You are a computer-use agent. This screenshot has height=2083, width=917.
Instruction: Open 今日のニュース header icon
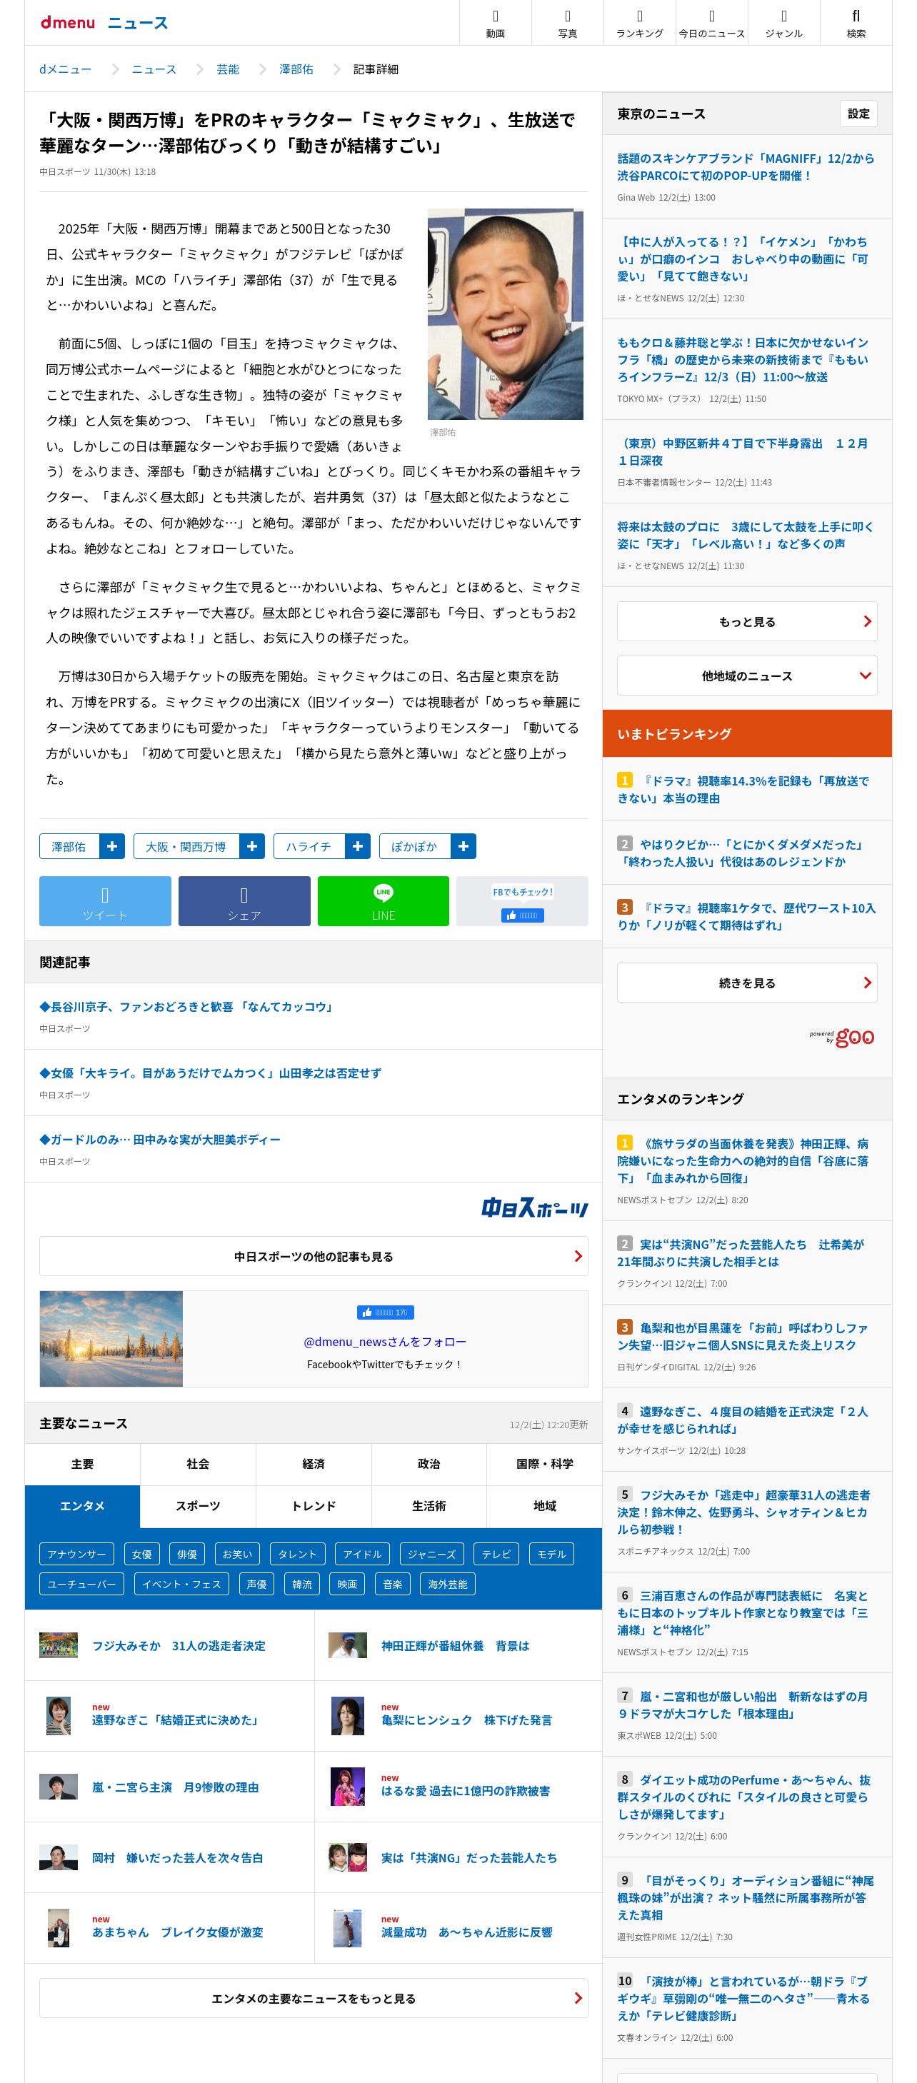tap(711, 23)
